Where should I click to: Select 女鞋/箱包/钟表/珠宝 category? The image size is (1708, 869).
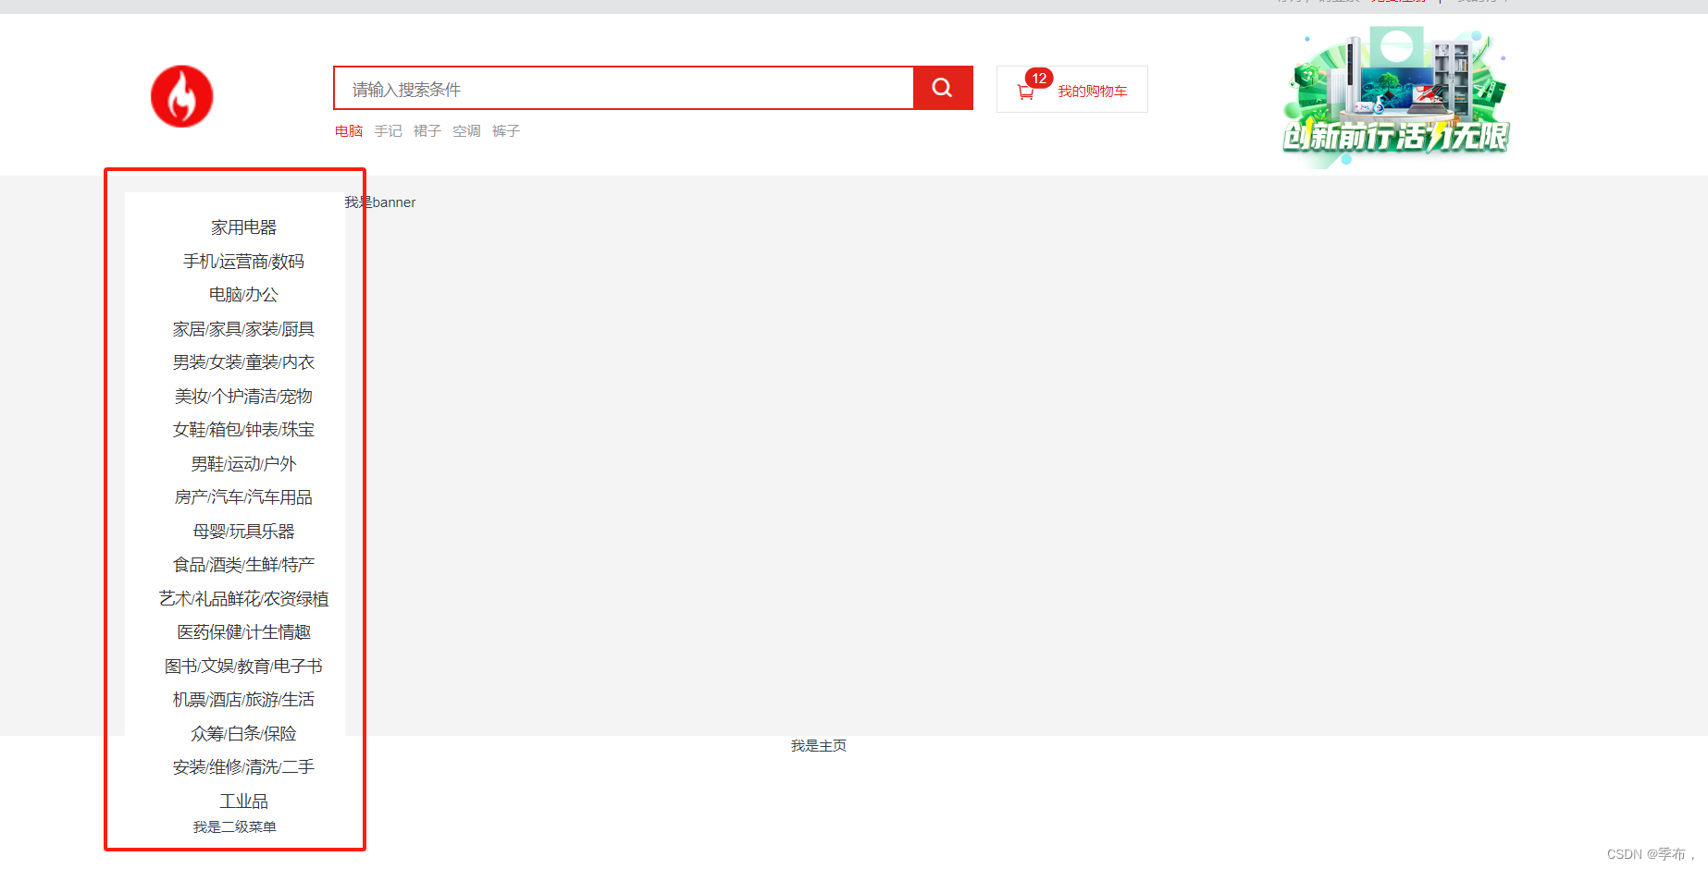(x=243, y=430)
